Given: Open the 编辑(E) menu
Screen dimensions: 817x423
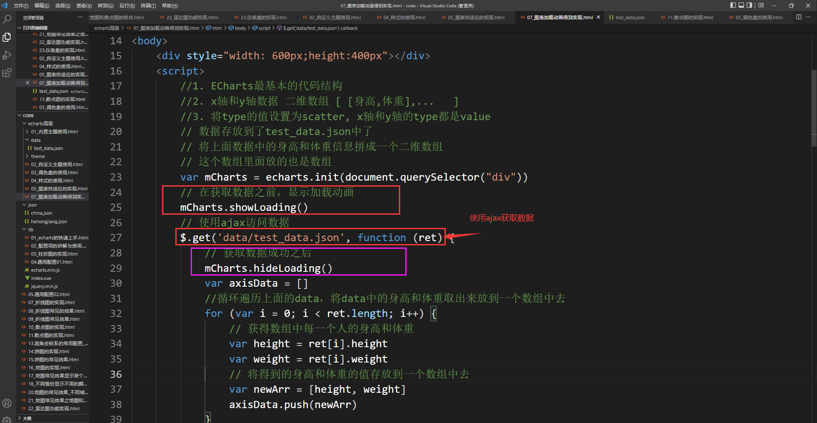Looking at the screenshot, I should tap(42, 6).
